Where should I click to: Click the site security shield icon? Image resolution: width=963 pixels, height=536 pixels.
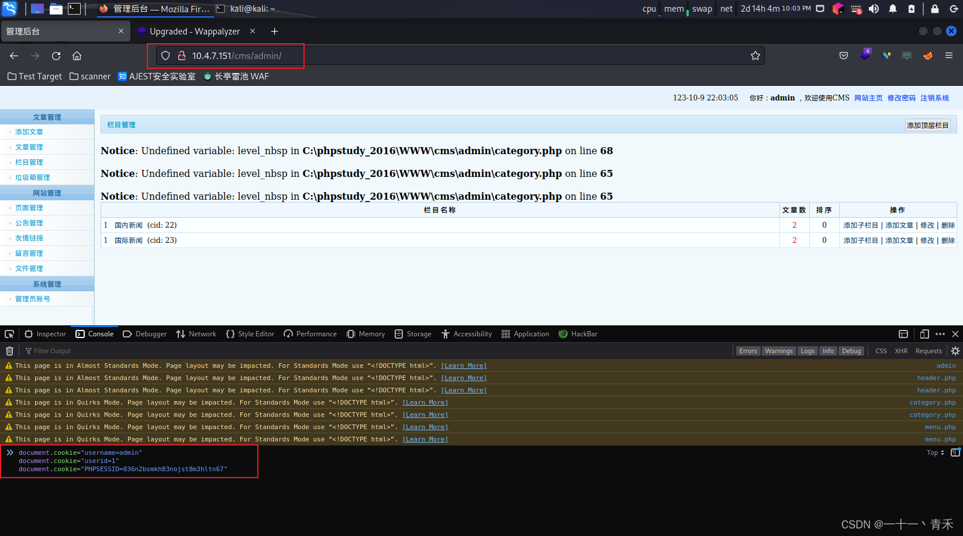point(165,55)
